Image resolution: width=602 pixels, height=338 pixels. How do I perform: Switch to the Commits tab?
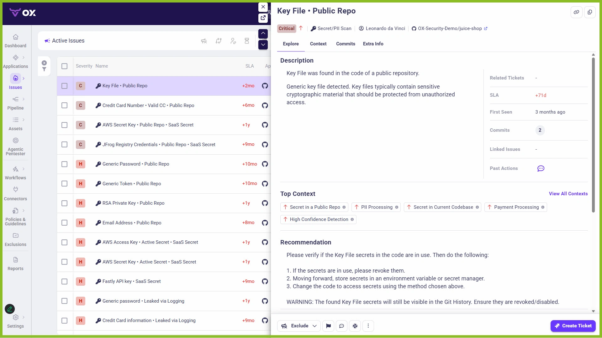tap(346, 44)
